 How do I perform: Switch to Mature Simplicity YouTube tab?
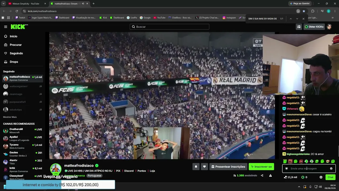[26, 4]
